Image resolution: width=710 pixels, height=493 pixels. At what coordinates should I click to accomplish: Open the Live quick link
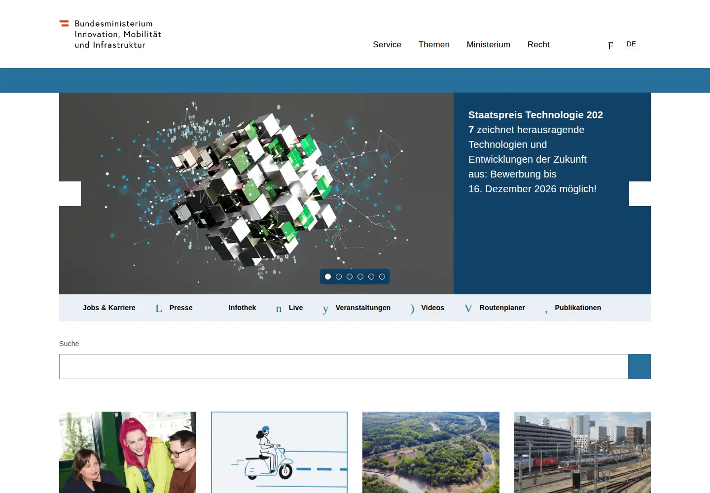pyautogui.click(x=296, y=308)
